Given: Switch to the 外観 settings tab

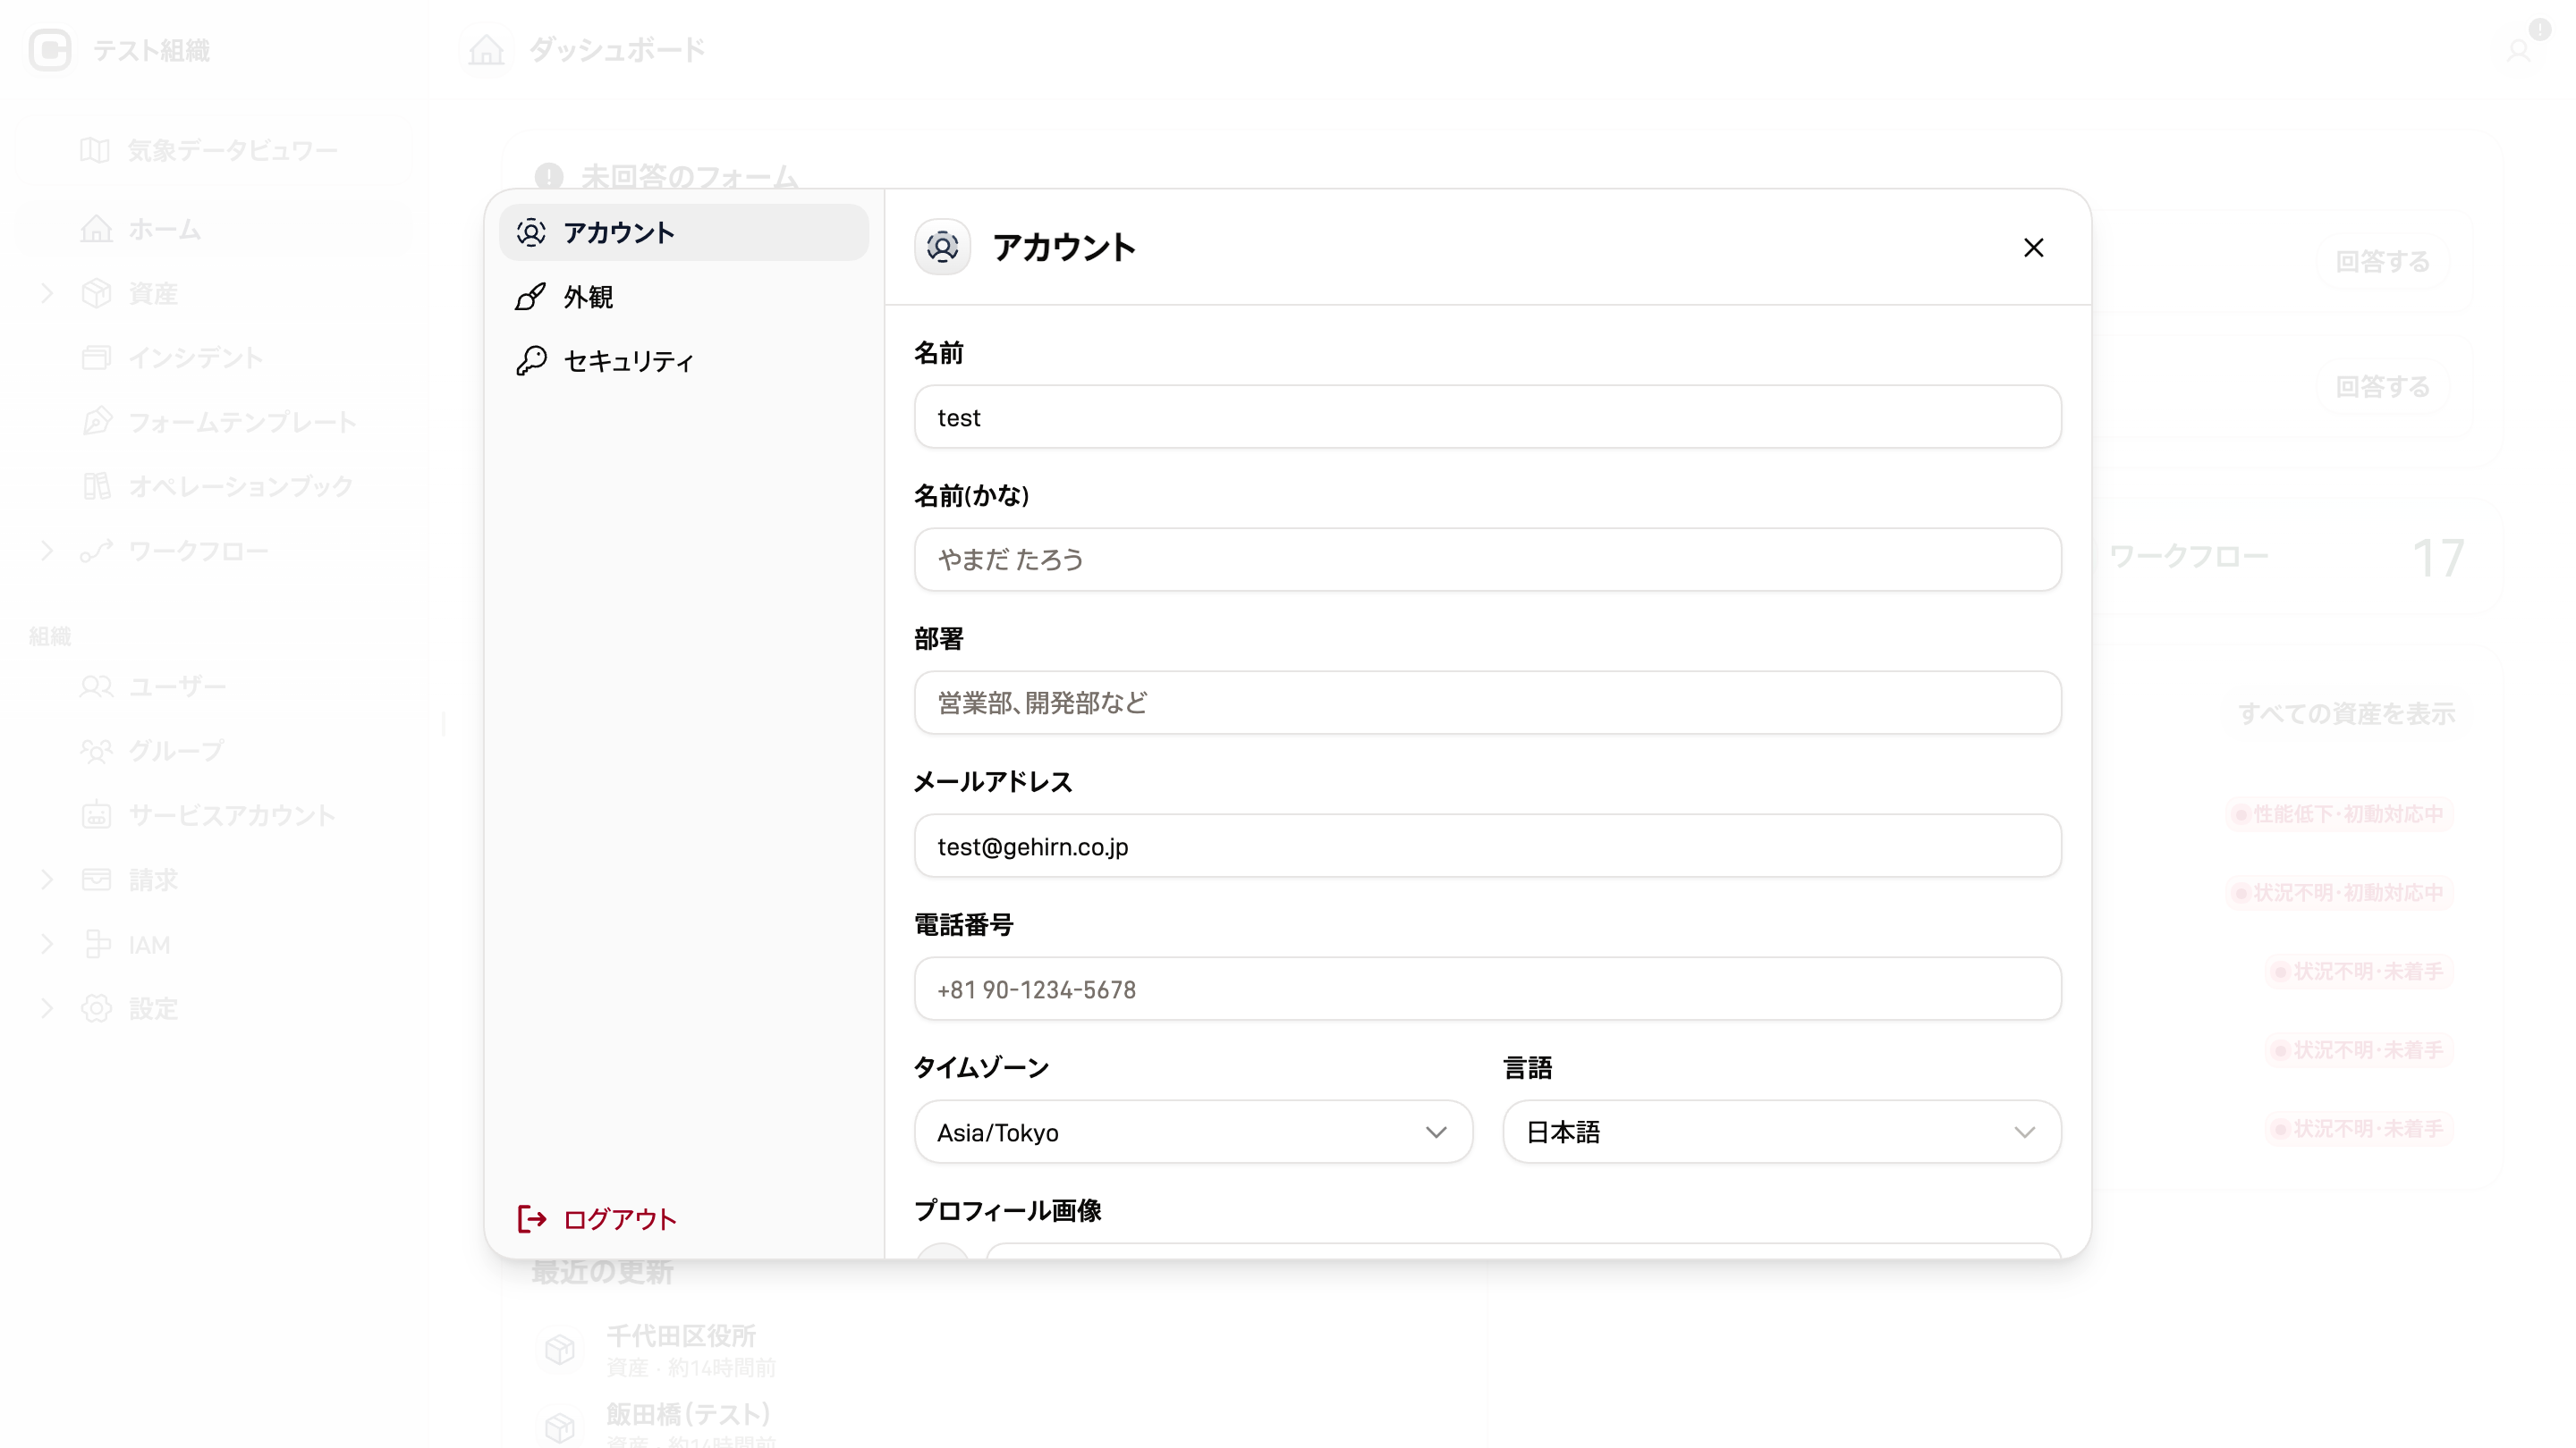Looking at the screenshot, I should click(684, 297).
